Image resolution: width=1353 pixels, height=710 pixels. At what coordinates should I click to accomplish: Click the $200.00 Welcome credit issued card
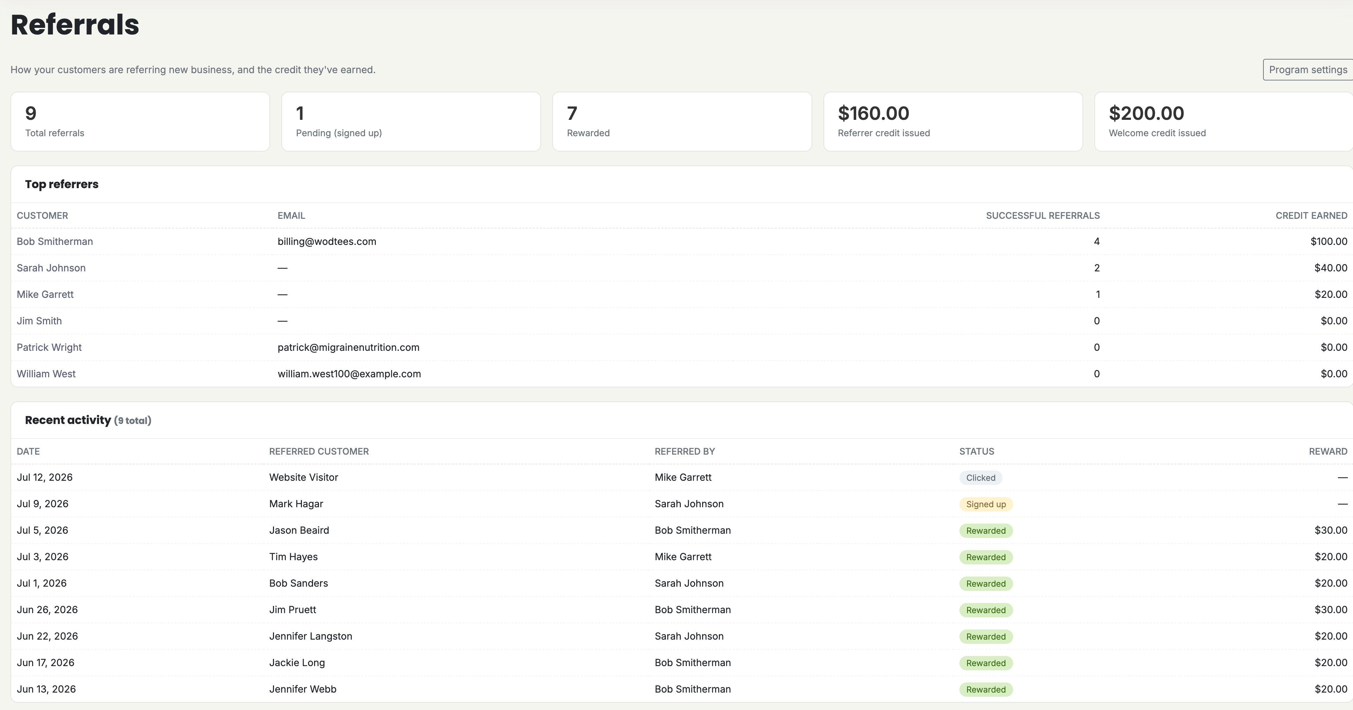pos(1224,122)
